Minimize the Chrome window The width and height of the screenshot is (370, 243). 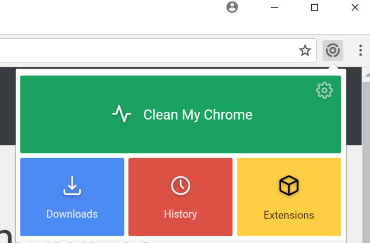tap(274, 7)
